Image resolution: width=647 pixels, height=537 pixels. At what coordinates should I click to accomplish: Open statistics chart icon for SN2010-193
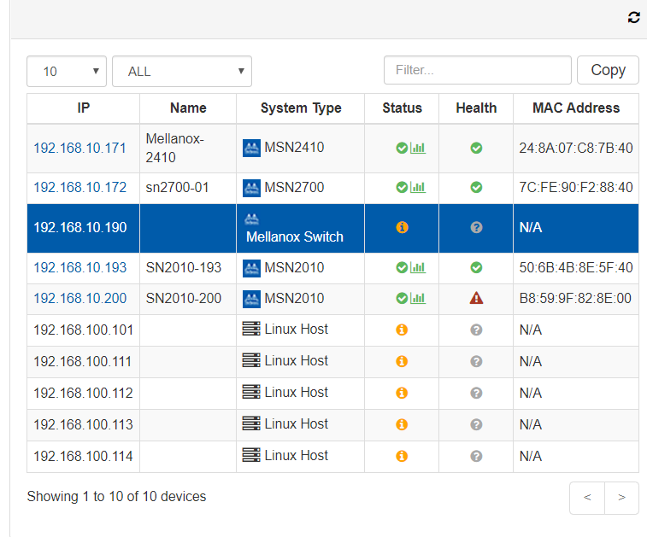pos(418,268)
